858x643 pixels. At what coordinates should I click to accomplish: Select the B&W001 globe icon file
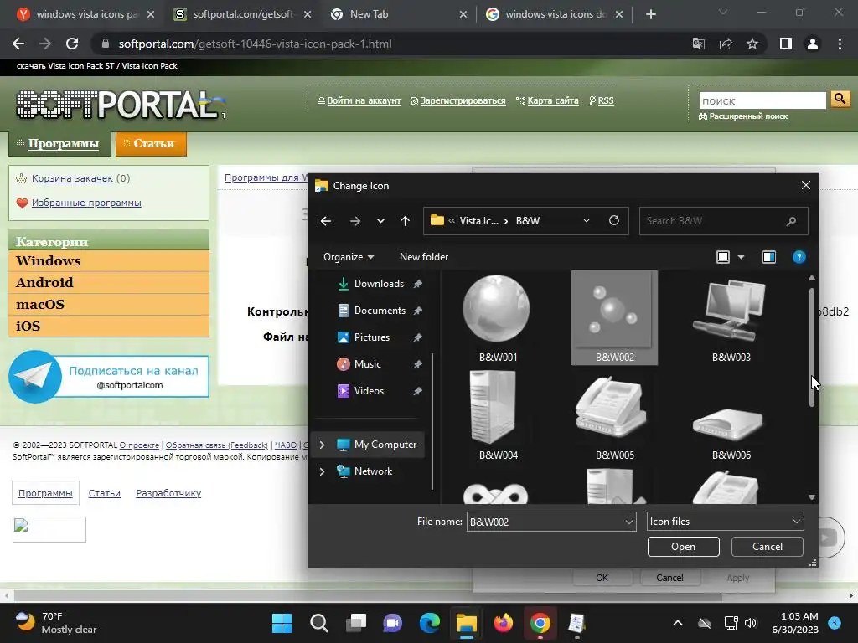[497, 318]
